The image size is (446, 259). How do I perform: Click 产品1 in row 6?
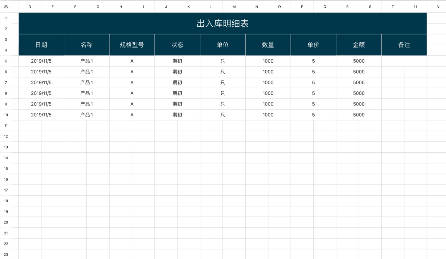pos(86,72)
